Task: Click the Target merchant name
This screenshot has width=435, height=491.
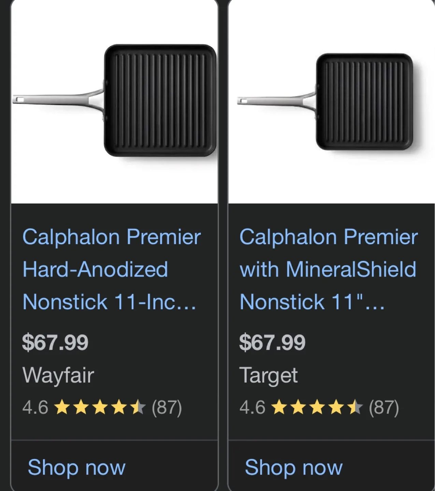Action: click(x=269, y=375)
